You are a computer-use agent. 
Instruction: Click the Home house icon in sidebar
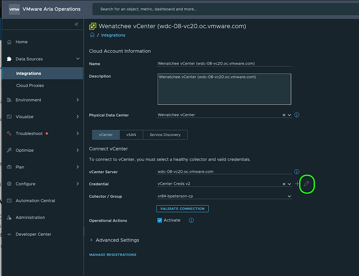point(9,42)
